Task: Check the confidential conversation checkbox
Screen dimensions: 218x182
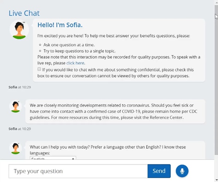Action: click(39, 69)
